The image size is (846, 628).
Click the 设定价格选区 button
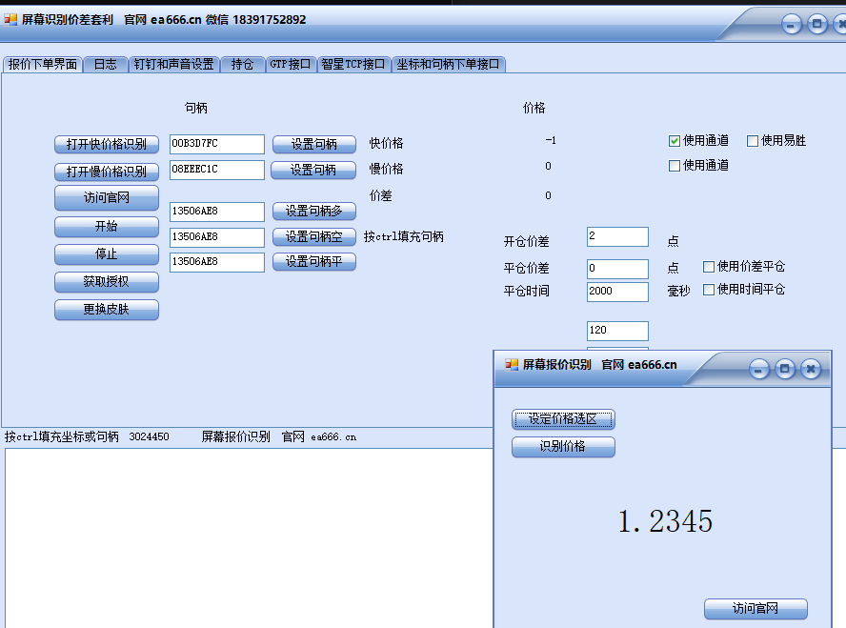click(x=563, y=419)
